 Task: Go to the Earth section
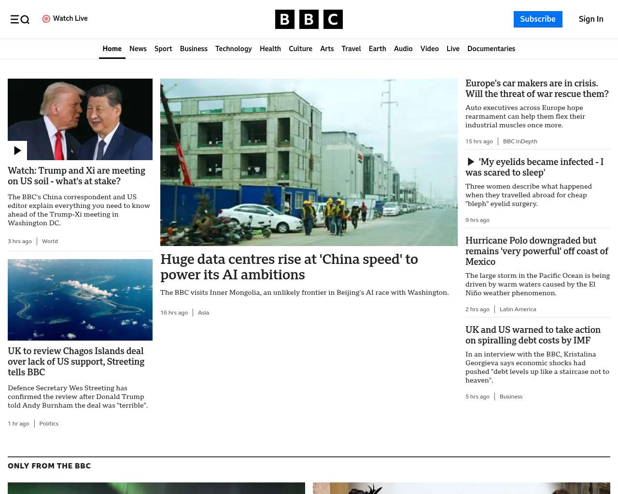pyautogui.click(x=377, y=49)
